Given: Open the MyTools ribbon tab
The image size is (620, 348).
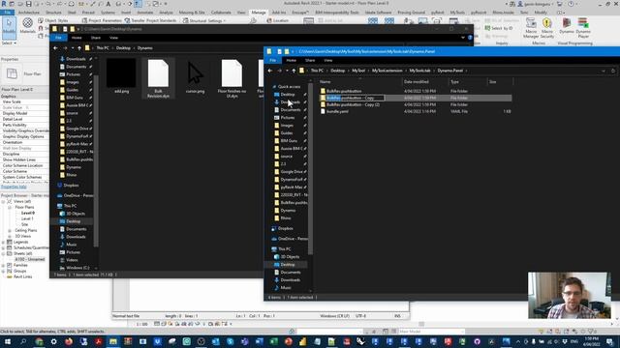Looking at the screenshot, I should click(457, 13).
